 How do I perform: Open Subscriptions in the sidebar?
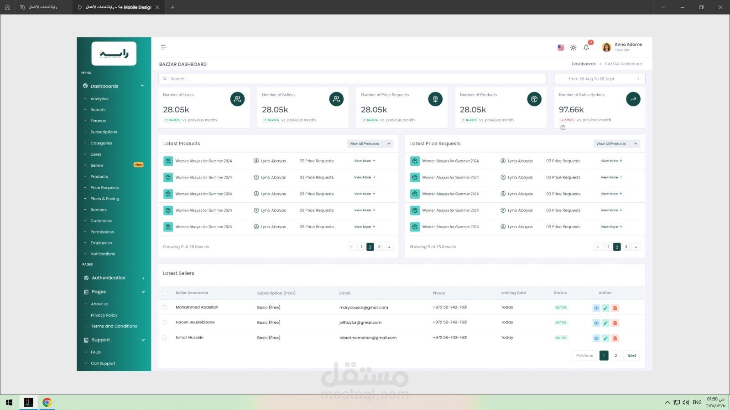[104, 132]
